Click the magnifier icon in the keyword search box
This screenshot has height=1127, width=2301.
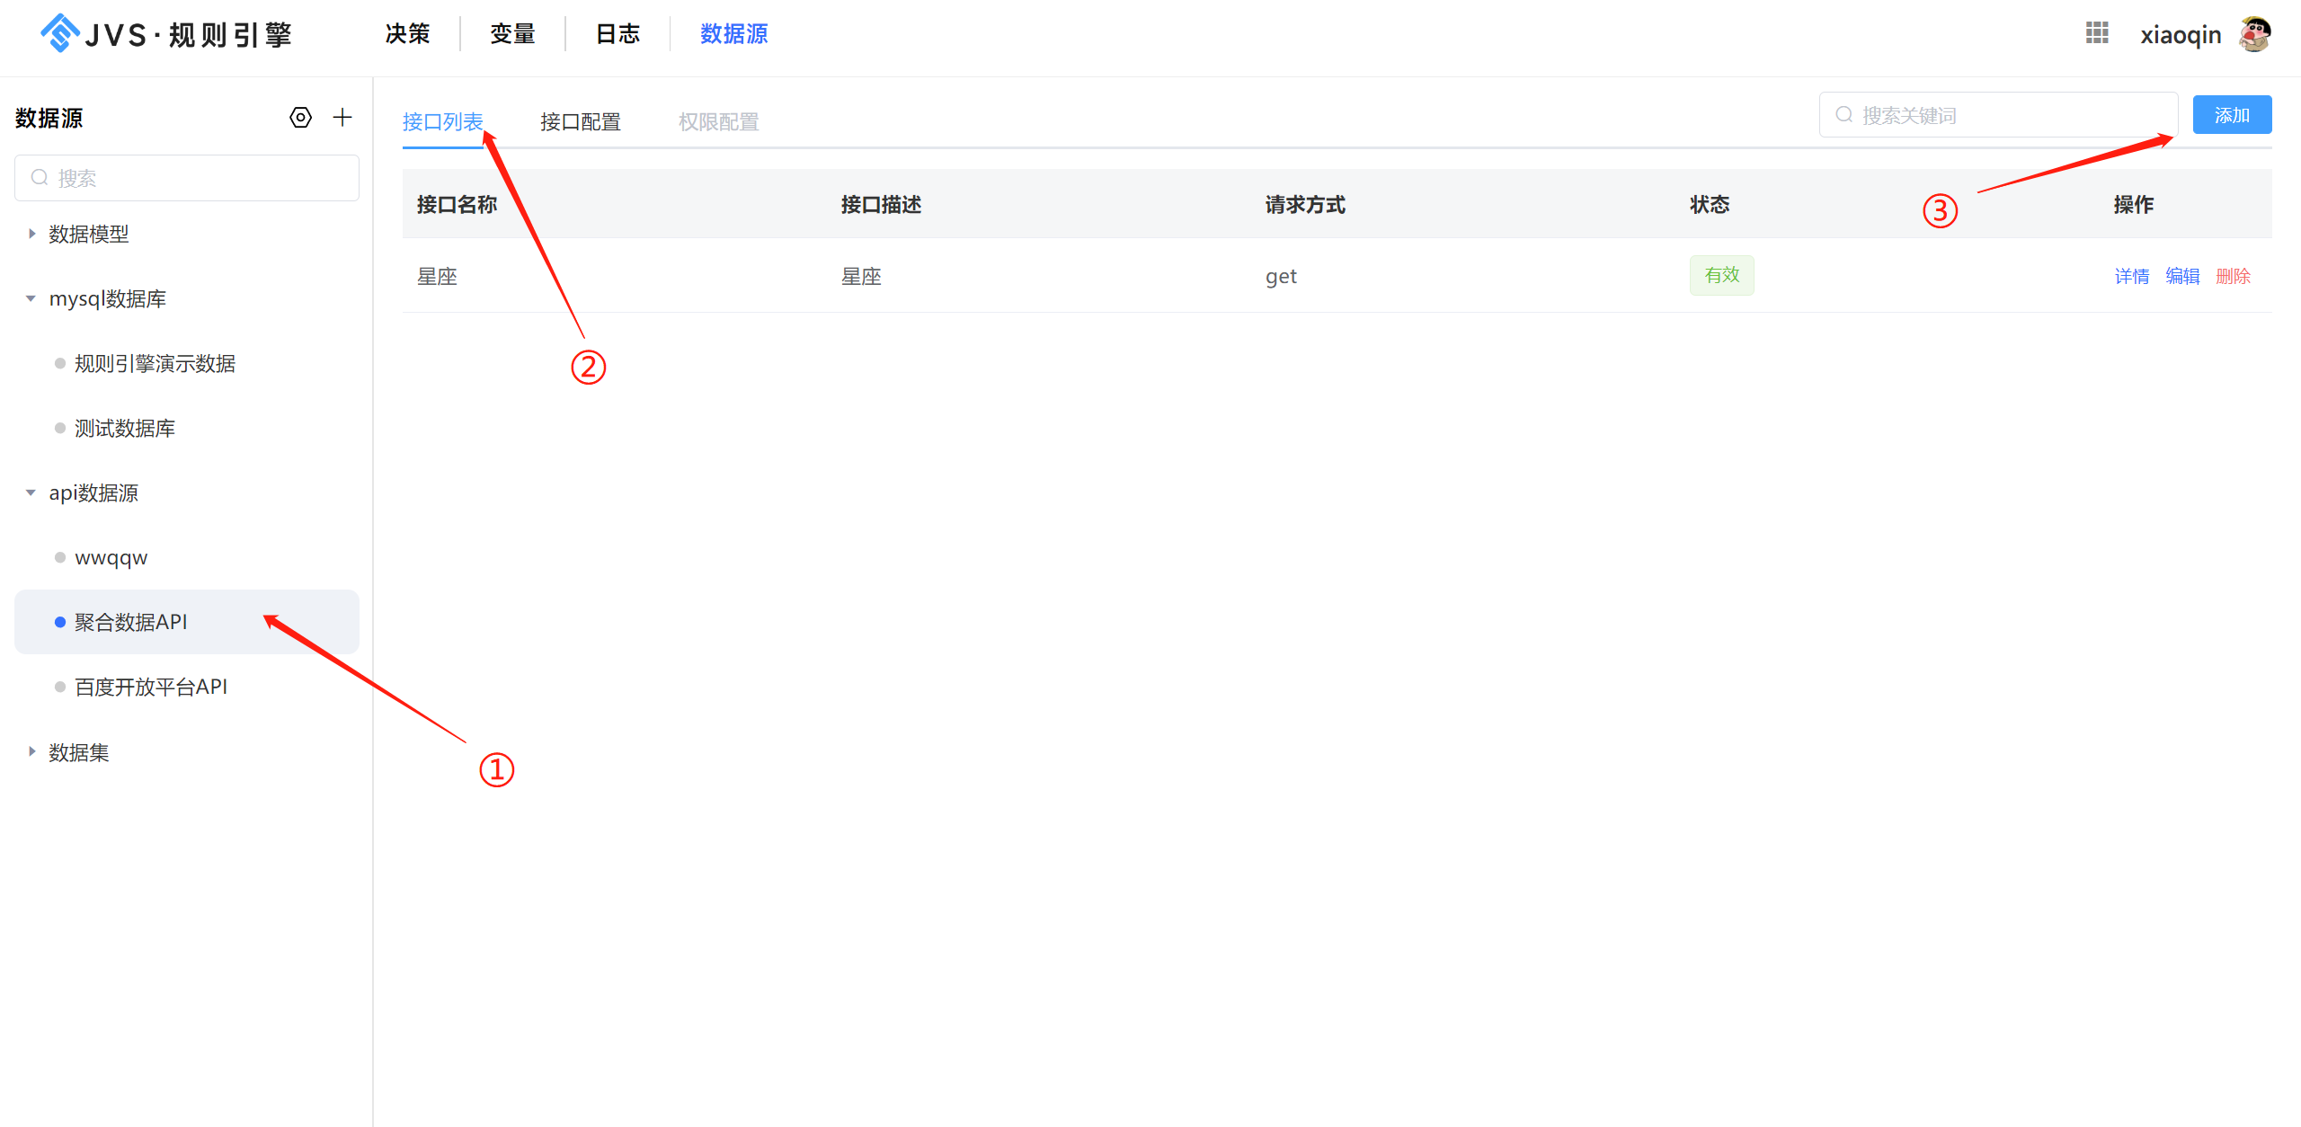tap(1843, 114)
